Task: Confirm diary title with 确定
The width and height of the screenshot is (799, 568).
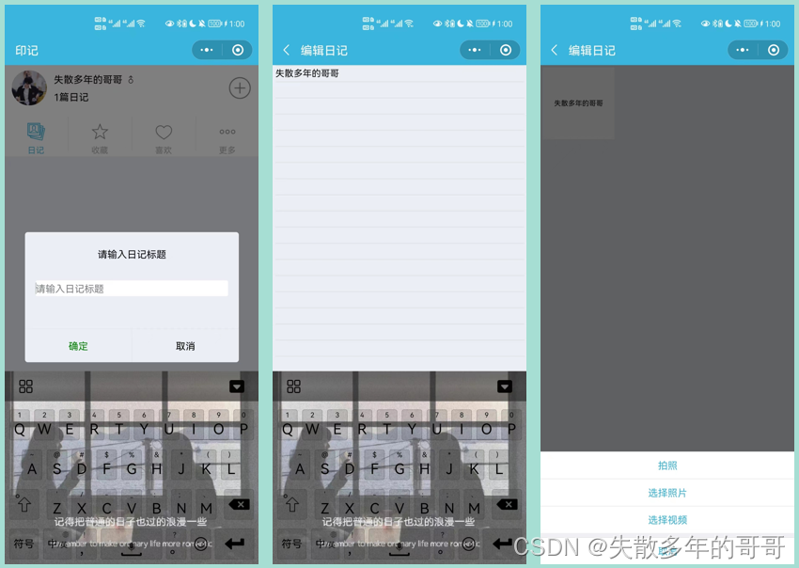Action: 78,346
